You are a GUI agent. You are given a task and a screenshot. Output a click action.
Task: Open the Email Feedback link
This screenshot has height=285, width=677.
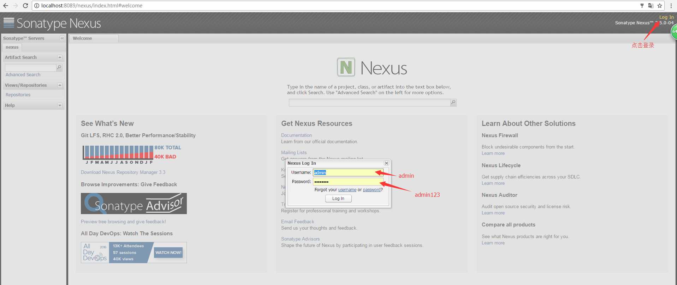pos(297,222)
